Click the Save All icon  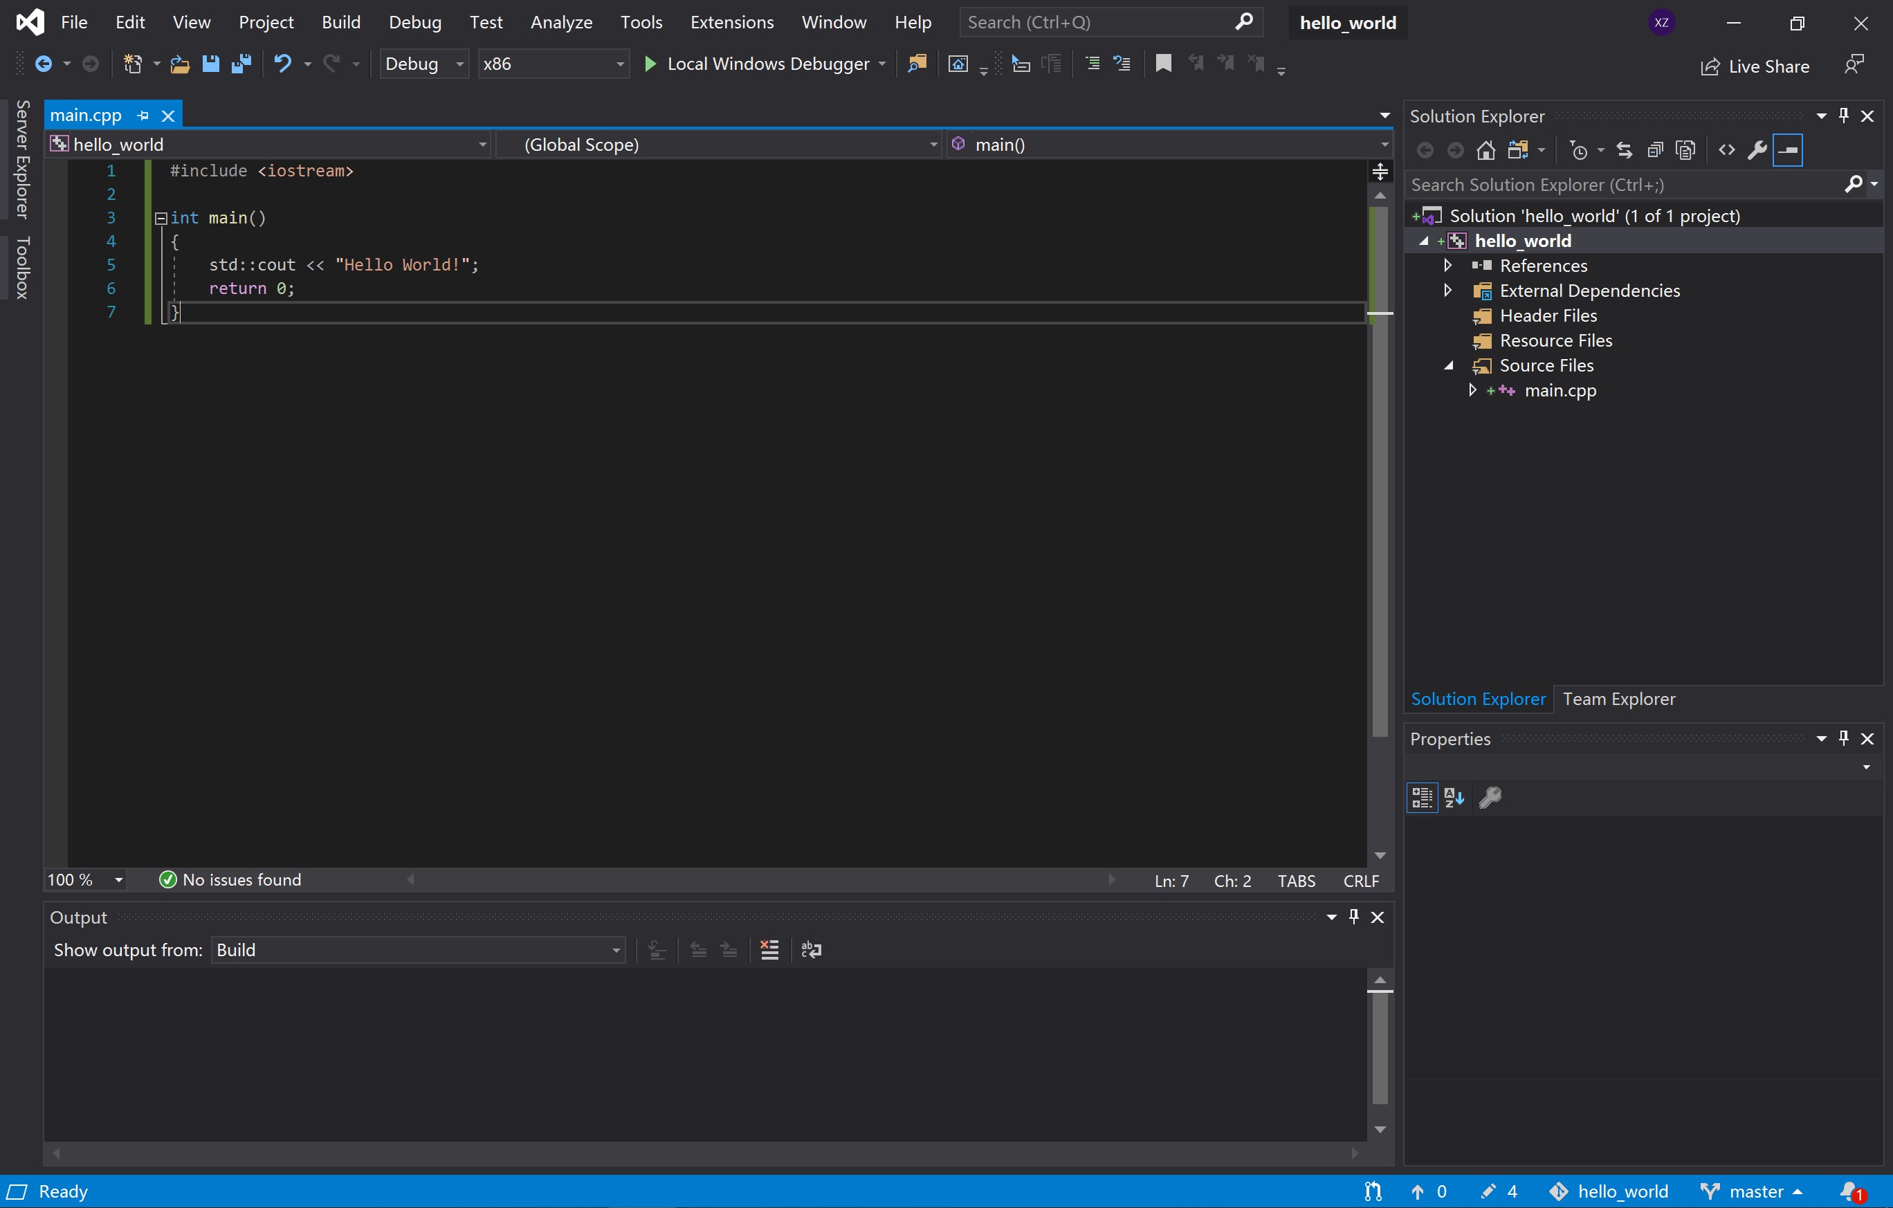pos(241,64)
